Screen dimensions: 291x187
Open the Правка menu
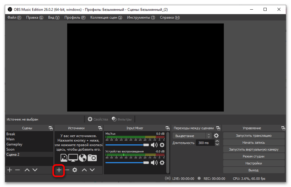coord(35,17)
